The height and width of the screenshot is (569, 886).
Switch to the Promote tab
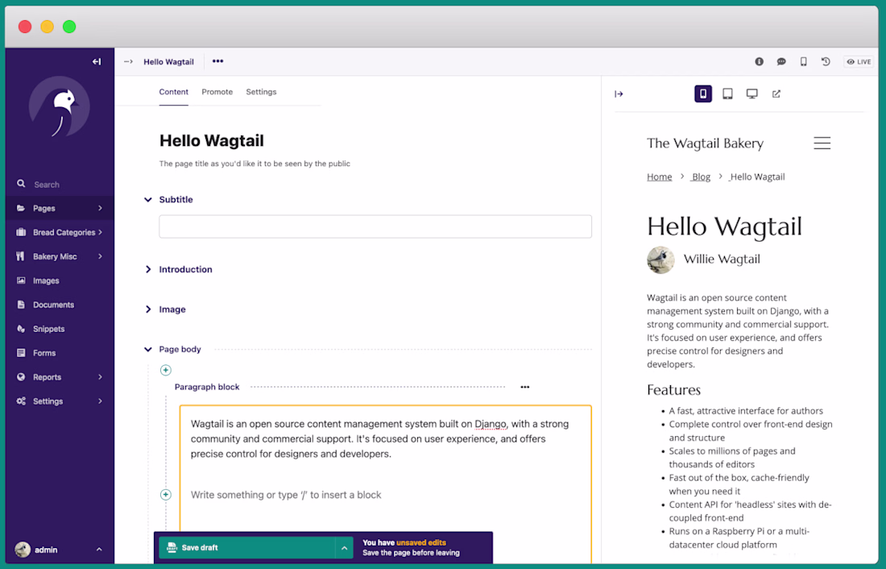click(x=217, y=92)
